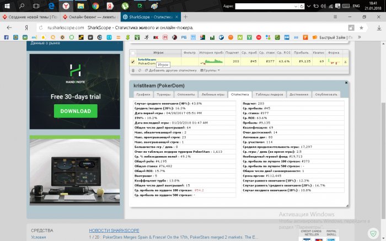Open Paint from the taskbar
The width and height of the screenshot is (386, 241).
154,6
